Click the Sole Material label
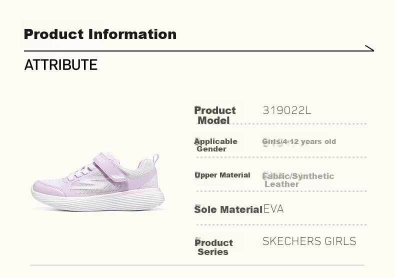This screenshot has height=278, width=395. (228, 209)
